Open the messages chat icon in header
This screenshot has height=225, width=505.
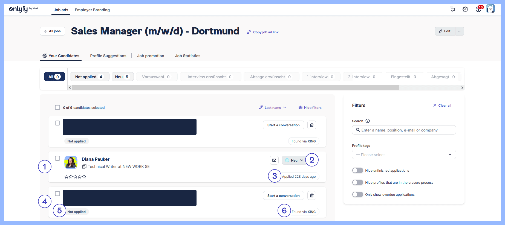(x=452, y=9)
